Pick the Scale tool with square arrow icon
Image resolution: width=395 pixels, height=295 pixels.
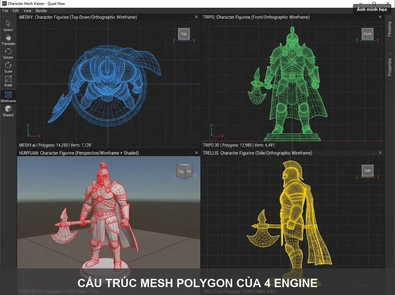click(8, 81)
